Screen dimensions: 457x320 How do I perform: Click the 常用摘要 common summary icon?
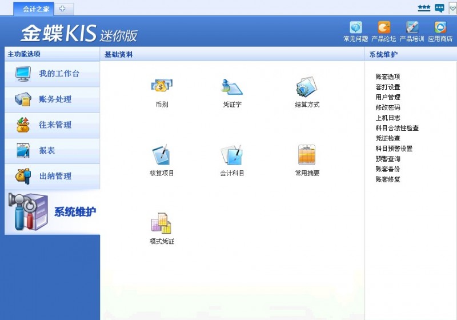(x=307, y=155)
